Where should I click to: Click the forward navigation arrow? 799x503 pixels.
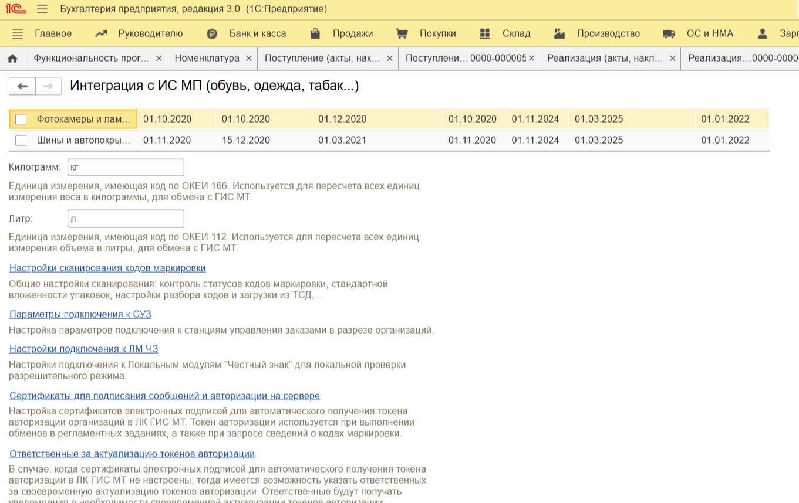point(48,86)
